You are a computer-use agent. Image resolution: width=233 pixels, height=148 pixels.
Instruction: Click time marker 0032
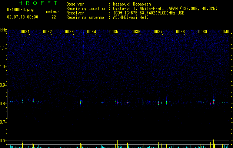click(47, 31)
